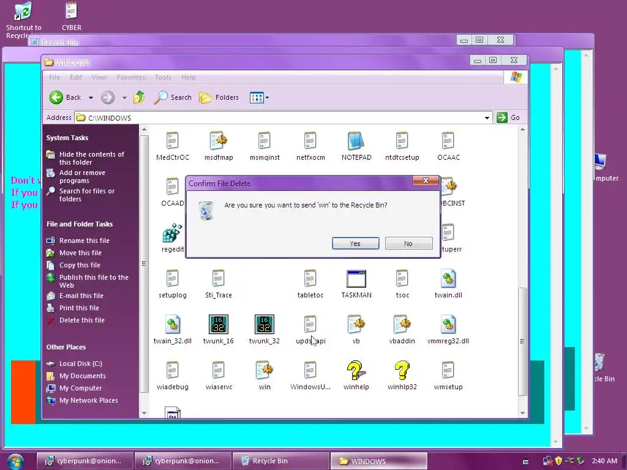This screenshot has height=470, width=627.
Task: Select the win configuration file icon
Action: [x=265, y=370]
